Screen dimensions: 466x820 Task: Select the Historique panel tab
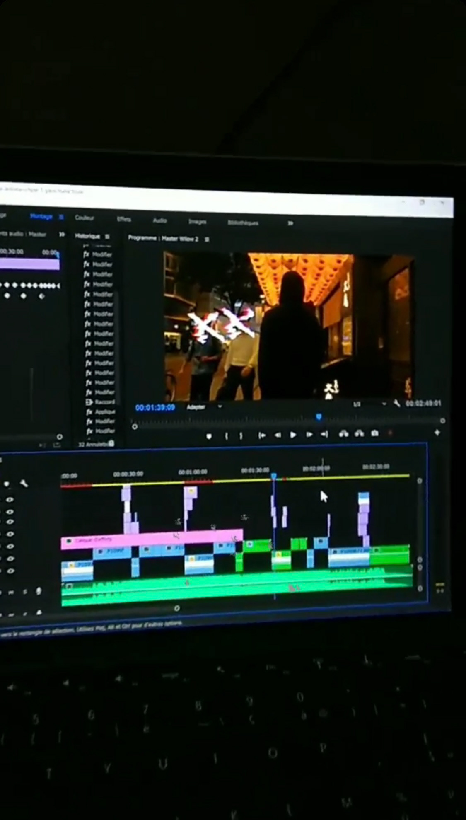[87, 236]
